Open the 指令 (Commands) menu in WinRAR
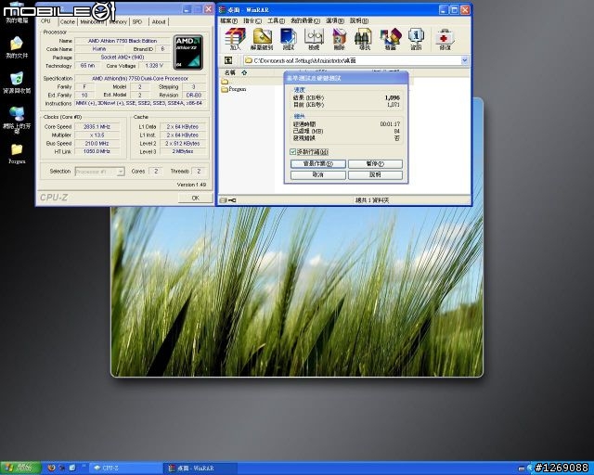The width and height of the screenshot is (594, 475). pos(252,20)
